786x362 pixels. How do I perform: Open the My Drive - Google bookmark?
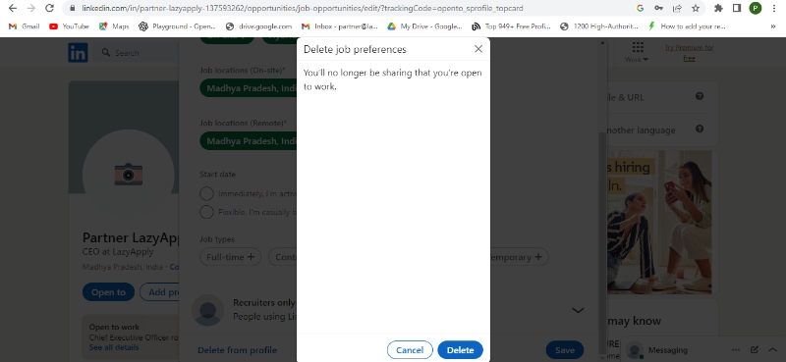[424, 26]
